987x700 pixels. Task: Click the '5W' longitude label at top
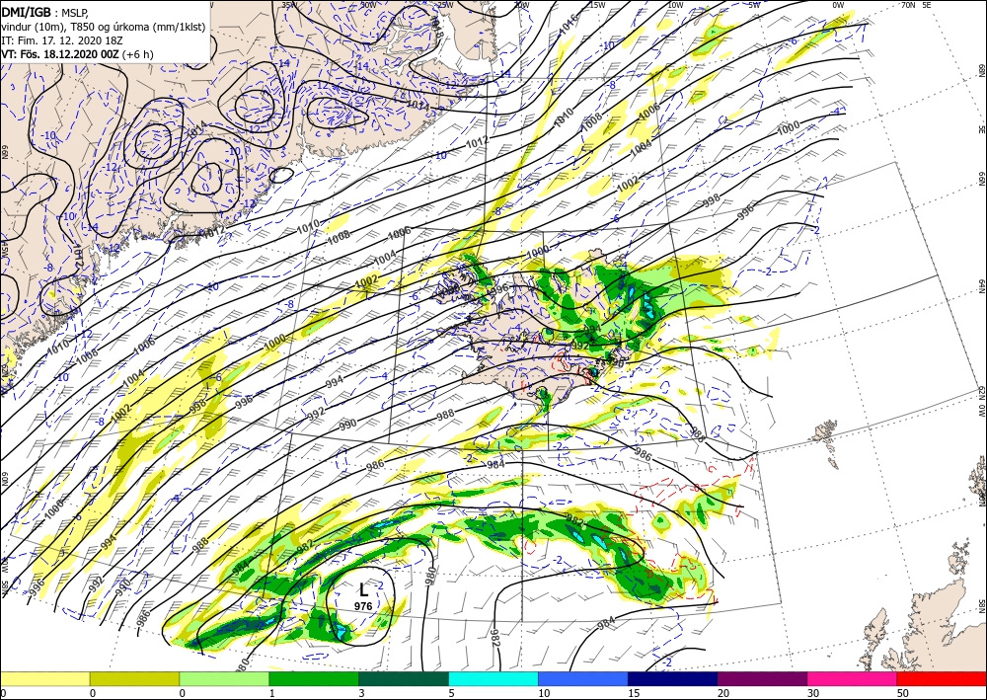click(x=754, y=5)
